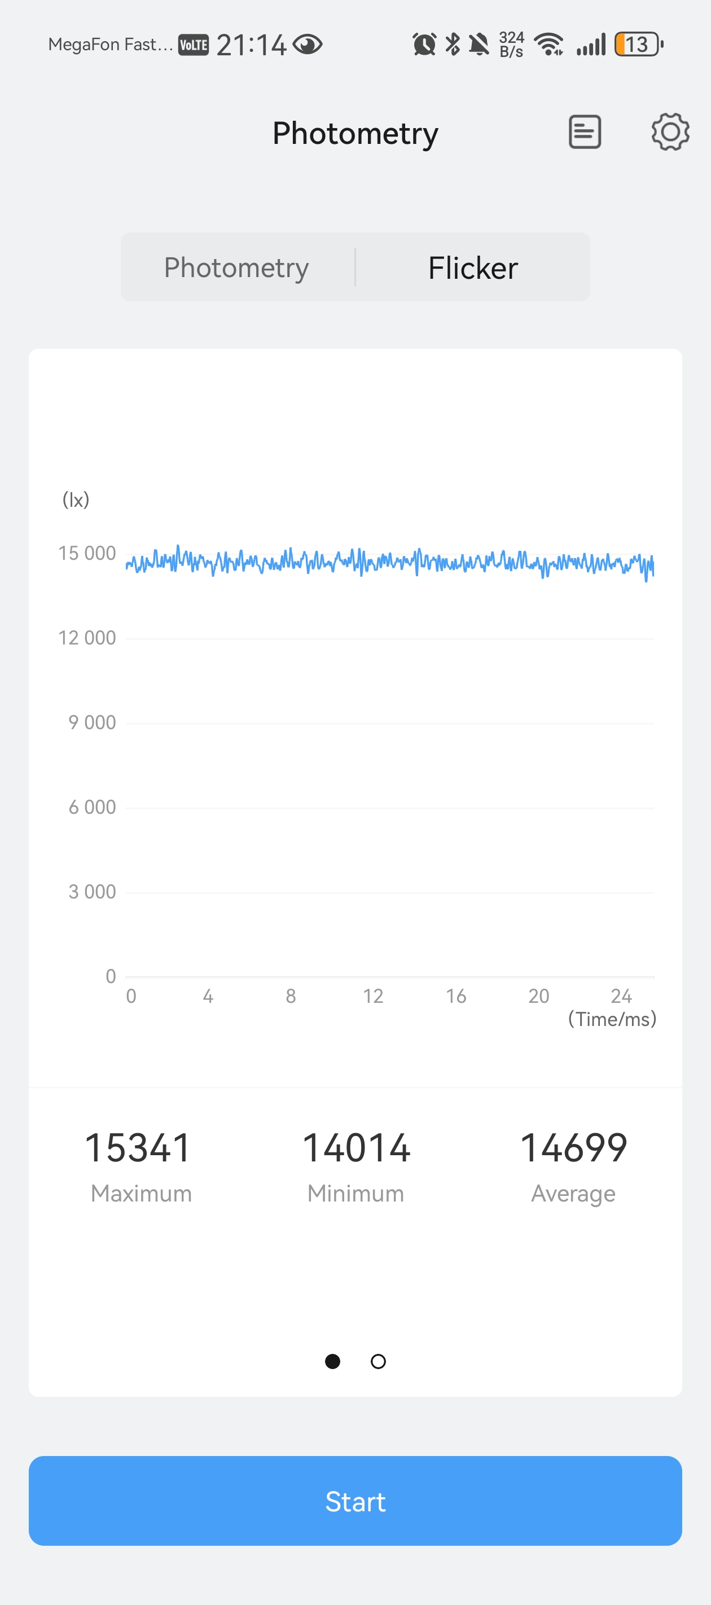Tap the Maximum value 15341
Screen dimensions: 711x1605
coord(138,1148)
